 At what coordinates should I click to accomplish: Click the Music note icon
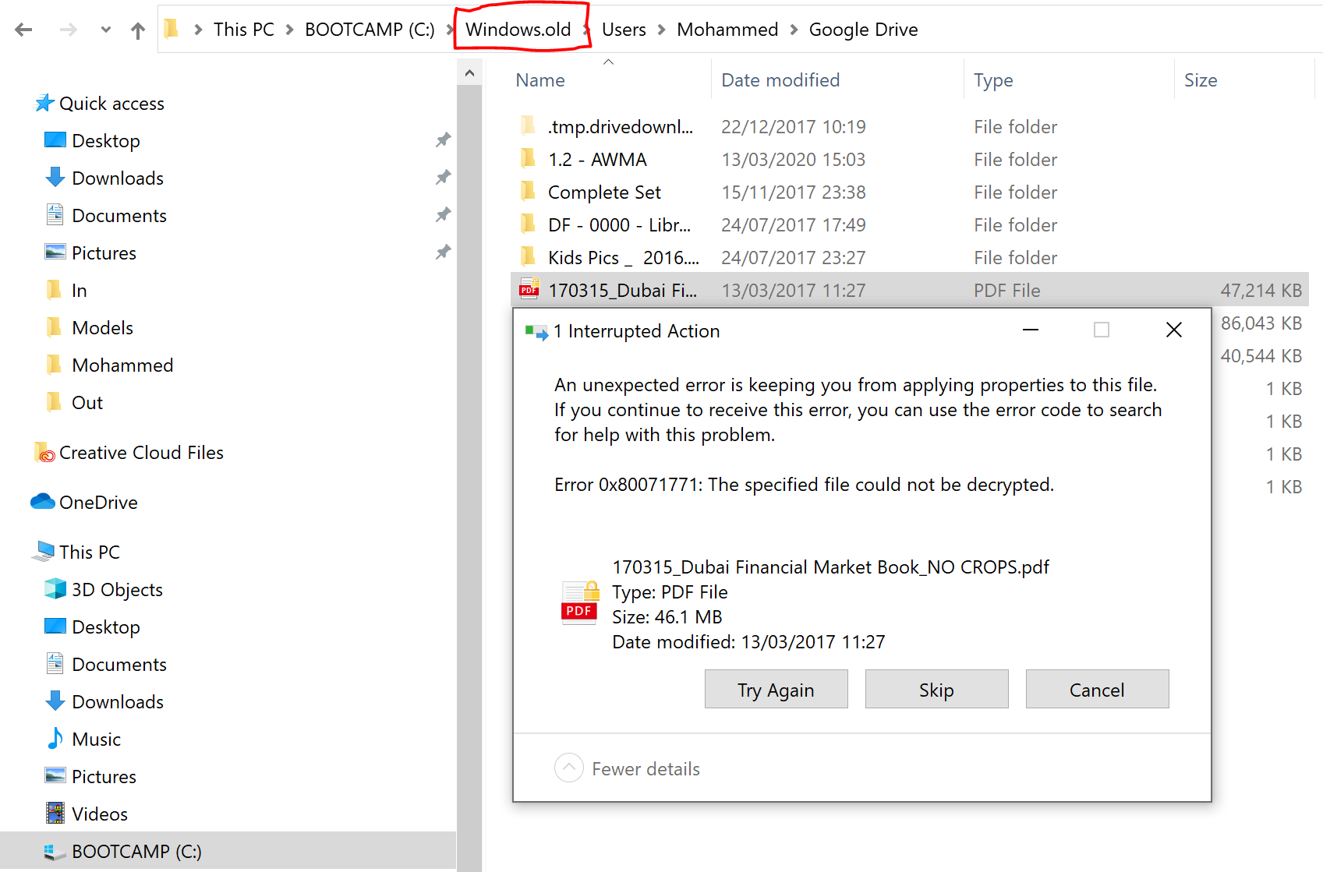pyautogui.click(x=55, y=739)
